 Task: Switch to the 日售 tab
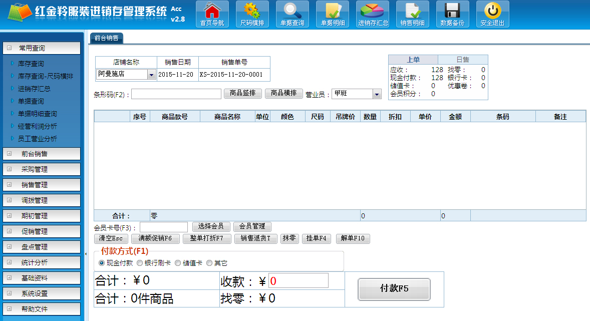(462, 60)
